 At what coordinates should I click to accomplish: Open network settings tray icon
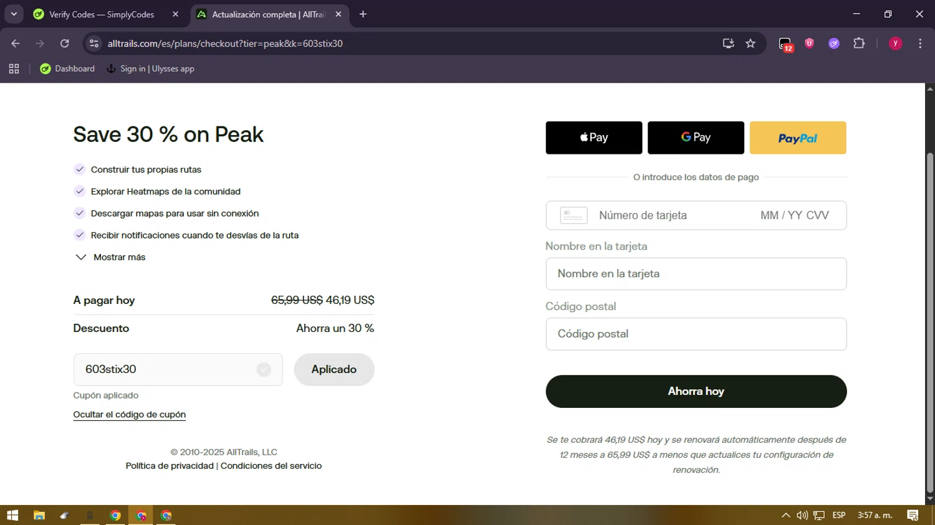tap(819, 516)
